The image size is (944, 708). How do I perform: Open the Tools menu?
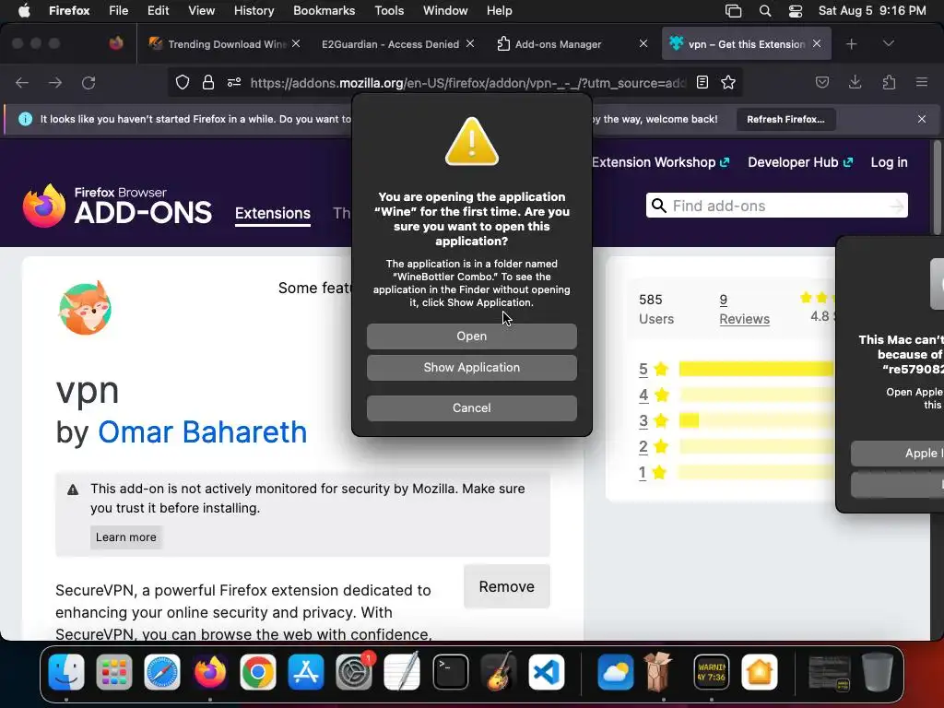pos(389,11)
